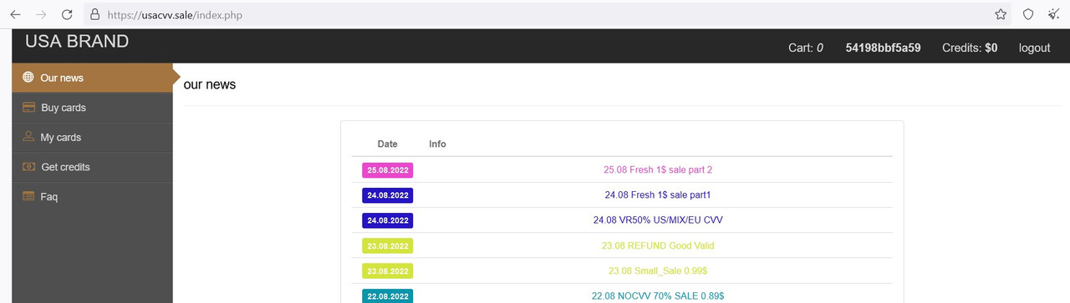Click the 'our news' page heading
1070x303 pixels.
[210, 84]
